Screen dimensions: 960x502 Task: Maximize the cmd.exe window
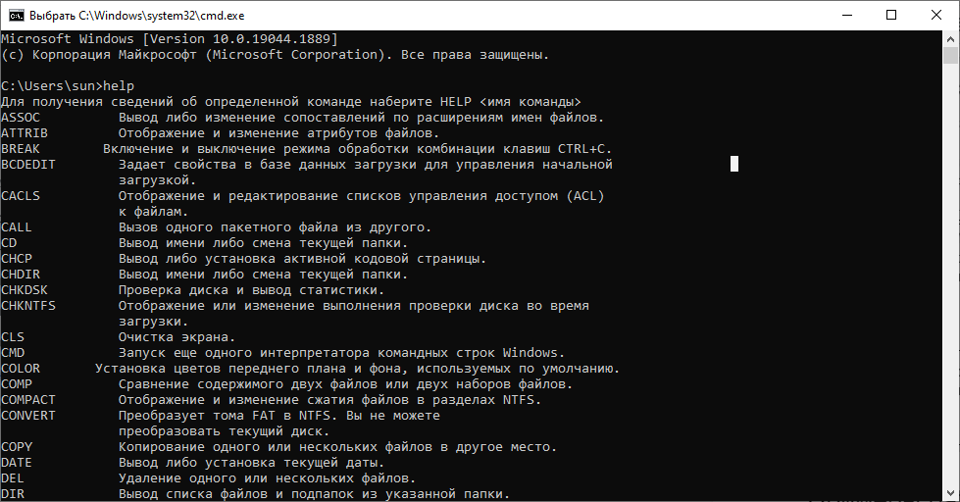pos(891,15)
